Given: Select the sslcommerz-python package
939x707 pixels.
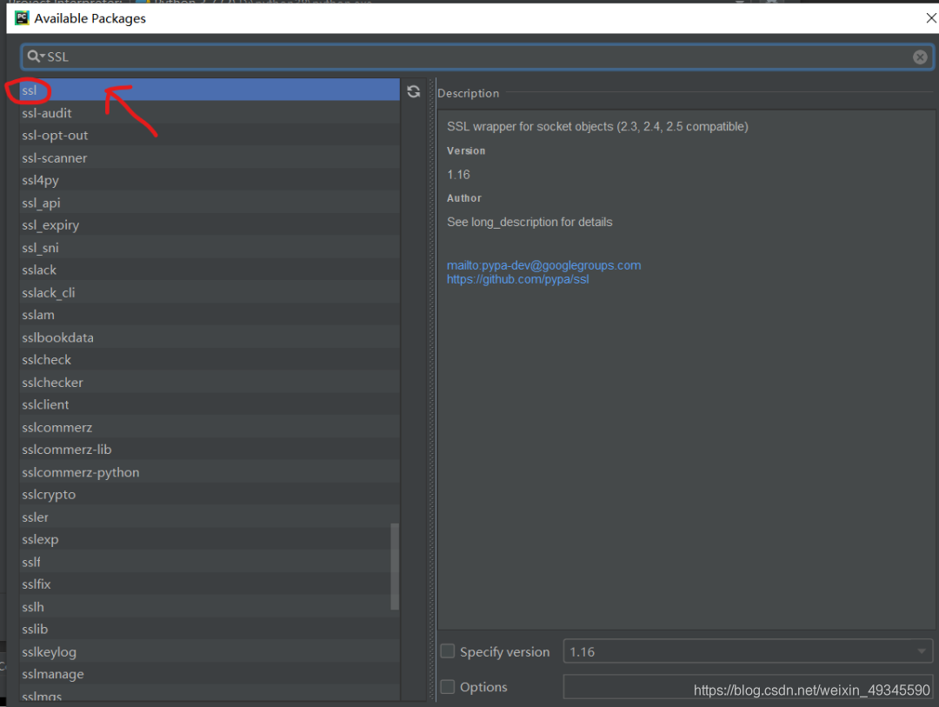Looking at the screenshot, I should click(210, 473).
